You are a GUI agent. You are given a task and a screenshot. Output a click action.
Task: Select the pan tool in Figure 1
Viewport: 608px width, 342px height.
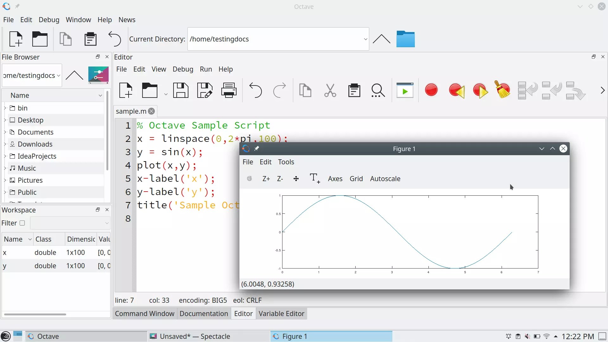pos(296,179)
